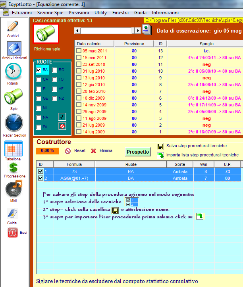Open the Midi speaker icon
Viewport: 243px width, 287px height.
[x=14, y=189]
